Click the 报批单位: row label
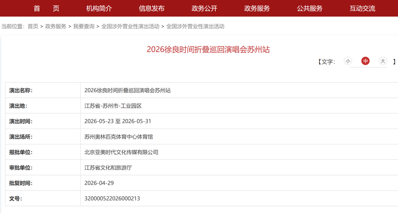Screen dimensions: 398x213 coord(21,152)
